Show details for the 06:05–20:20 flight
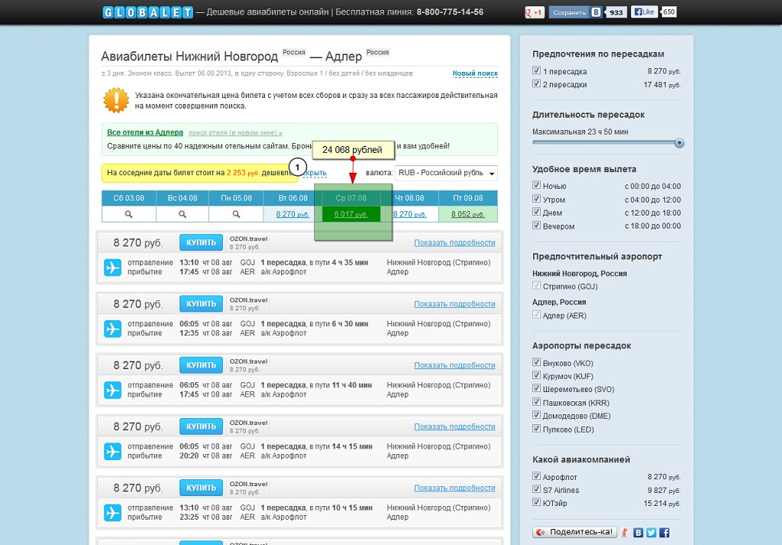Screen dimensions: 782x545 click(454, 427)
